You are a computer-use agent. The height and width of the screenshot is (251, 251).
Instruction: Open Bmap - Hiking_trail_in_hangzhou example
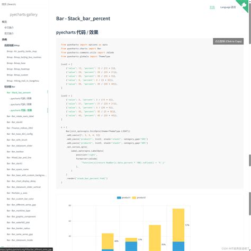[23, 81]
